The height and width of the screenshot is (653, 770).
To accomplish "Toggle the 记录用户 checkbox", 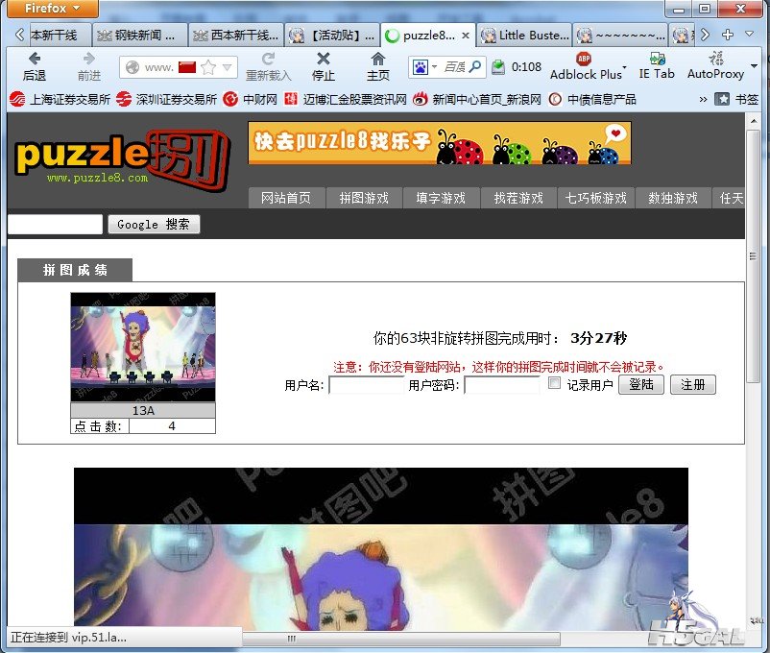I will 554,383.
